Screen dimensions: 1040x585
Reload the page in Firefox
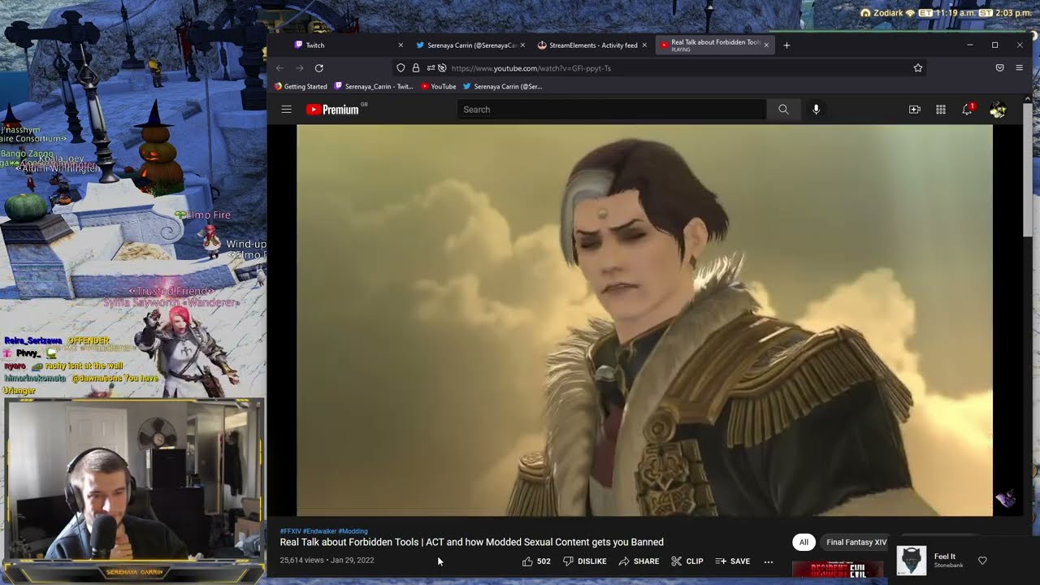coord(319,68)
